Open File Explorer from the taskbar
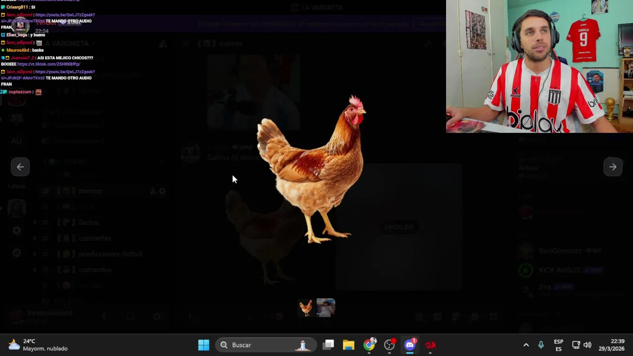The width and height of the screenshot is (633, 356). coord(349,345)
